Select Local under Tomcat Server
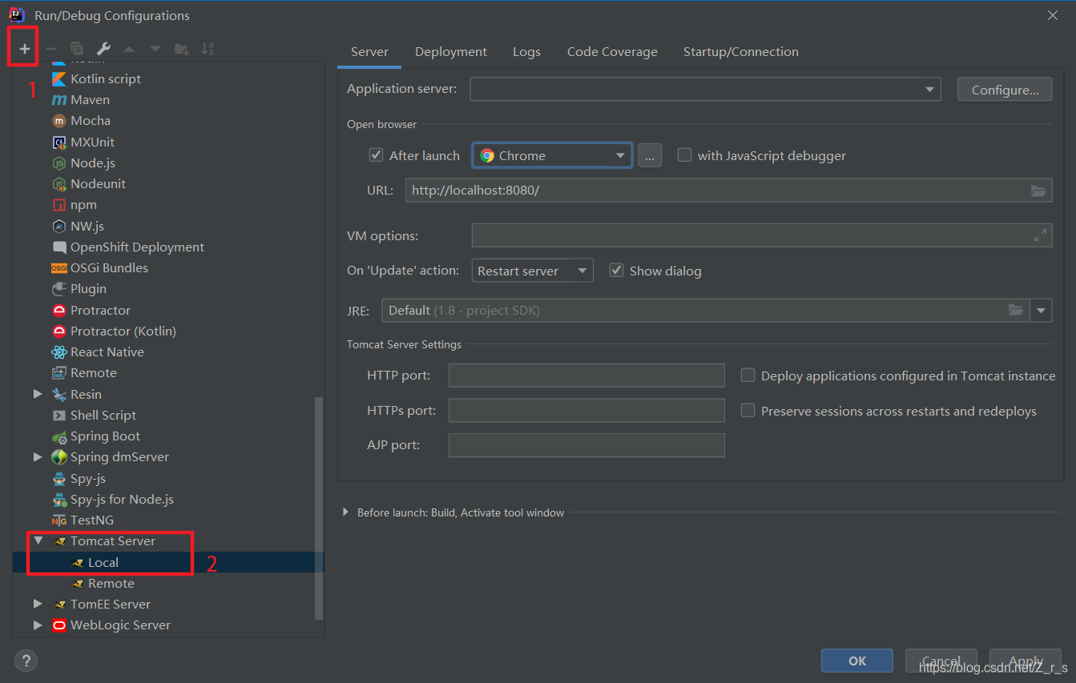The height and width of the screenshot is (683, 1076). (x=103, y=562)
